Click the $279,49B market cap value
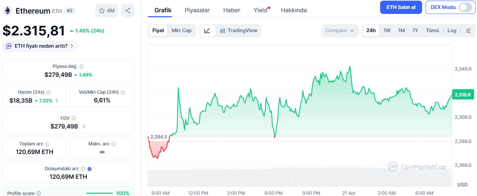The width and height of the screenshot is (477, 196). point(58,75)
